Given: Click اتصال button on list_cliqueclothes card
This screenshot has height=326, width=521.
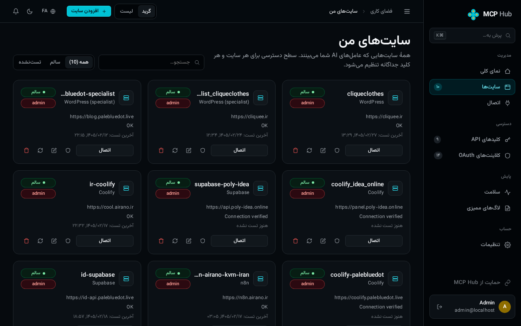Looking at the screenshot, I should (x=239, y=150).
